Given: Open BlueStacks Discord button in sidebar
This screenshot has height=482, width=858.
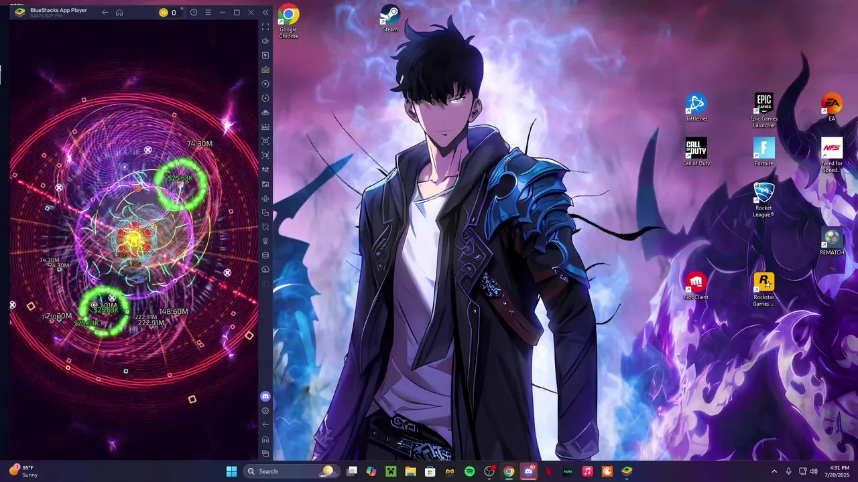Looking at the screenshot, I should [x=265, y=396].
